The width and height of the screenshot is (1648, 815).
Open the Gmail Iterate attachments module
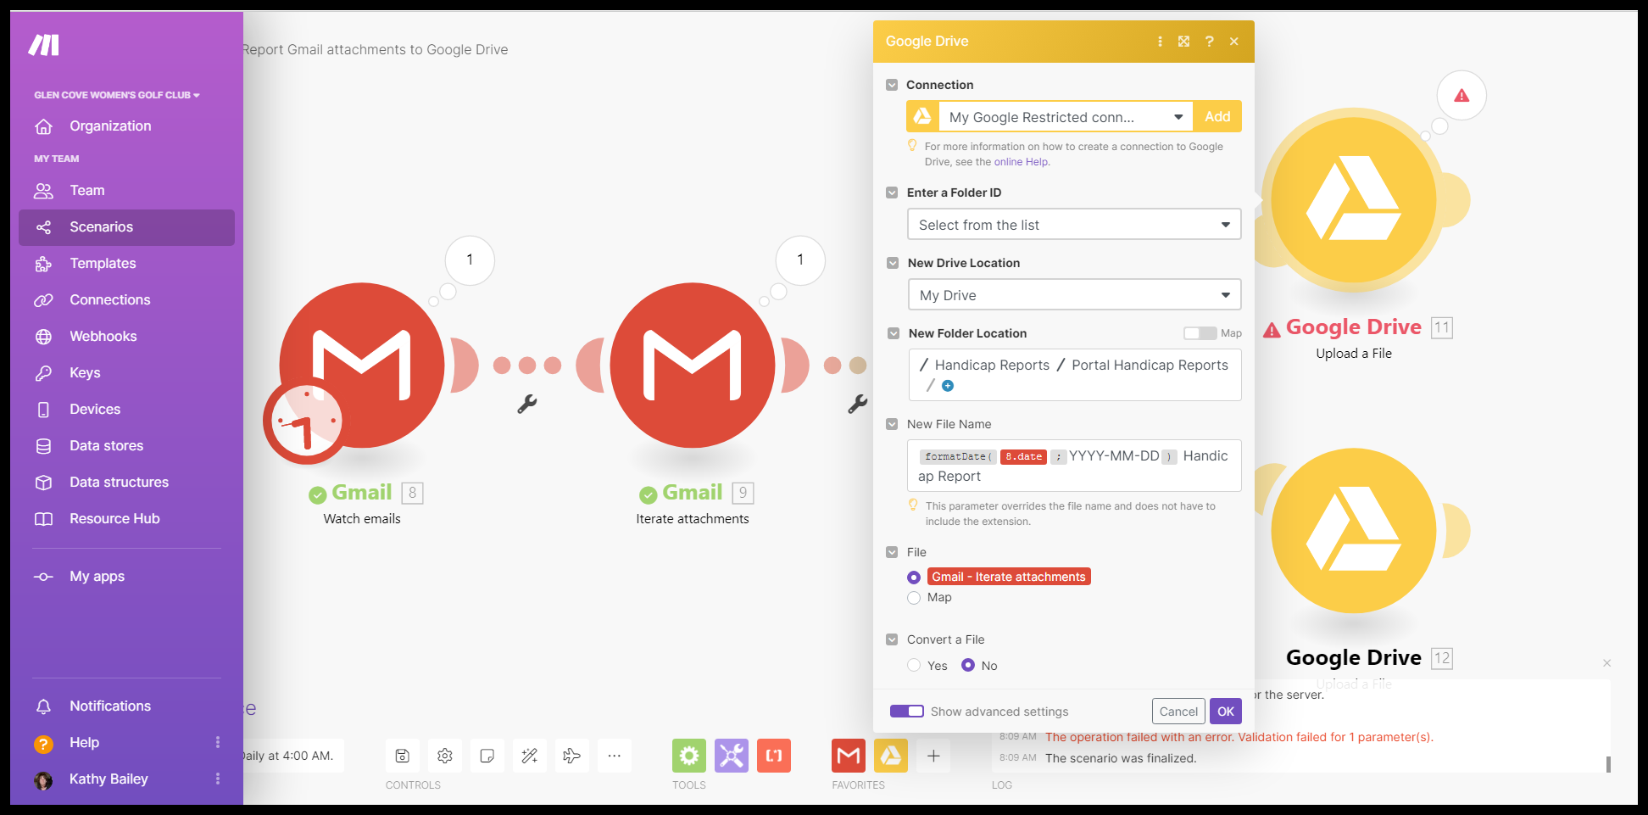[693, 365]
